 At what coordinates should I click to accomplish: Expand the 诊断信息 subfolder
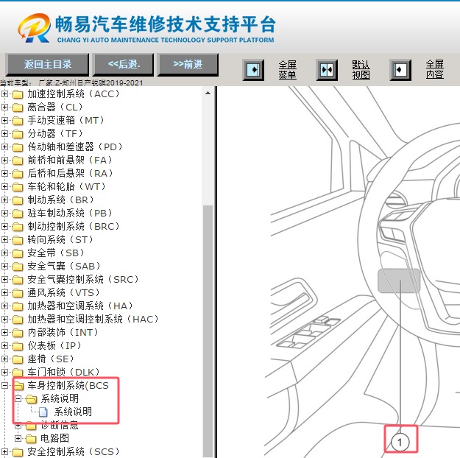click(18, 425)
